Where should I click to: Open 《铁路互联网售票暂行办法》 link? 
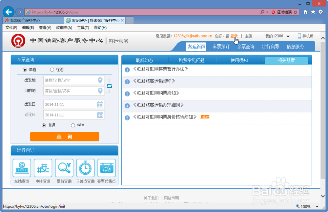pos(160,69)
